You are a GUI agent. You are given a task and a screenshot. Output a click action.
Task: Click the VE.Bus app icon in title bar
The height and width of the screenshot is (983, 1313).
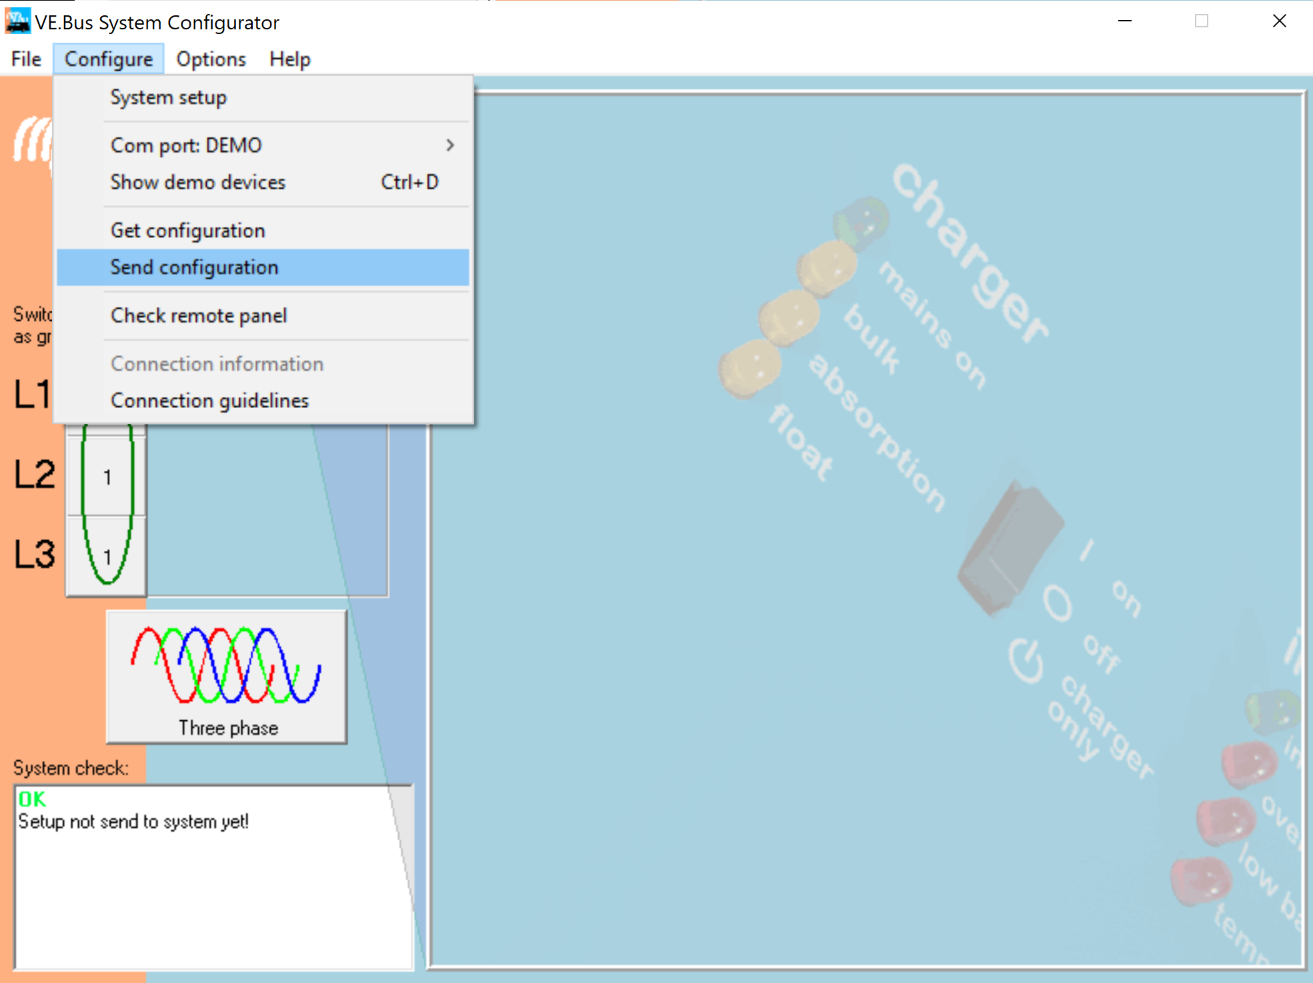click(x=17, y=21)
